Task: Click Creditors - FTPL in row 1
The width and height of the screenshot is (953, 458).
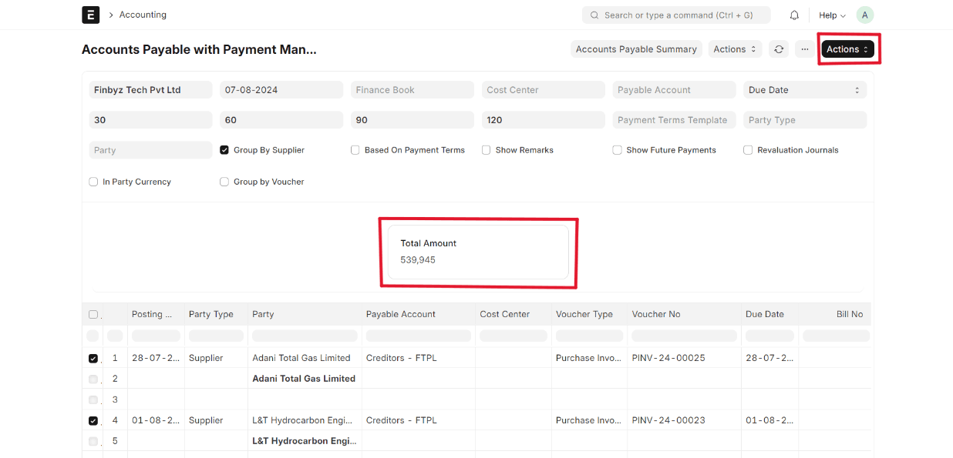Action: (402, 358)
